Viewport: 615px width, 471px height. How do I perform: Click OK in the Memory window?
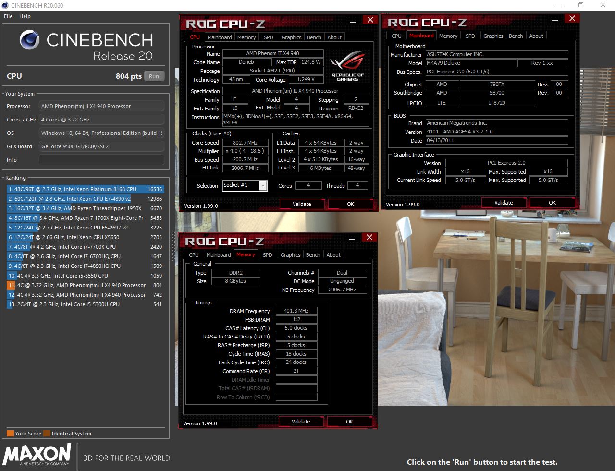(350, 422)
